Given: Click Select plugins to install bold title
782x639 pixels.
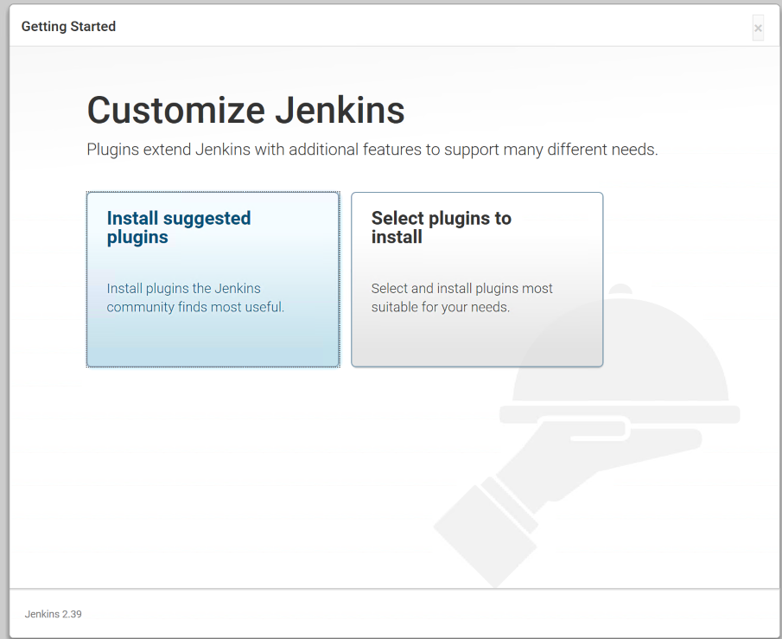Looking at the screenshot, I should coord(441,227).
